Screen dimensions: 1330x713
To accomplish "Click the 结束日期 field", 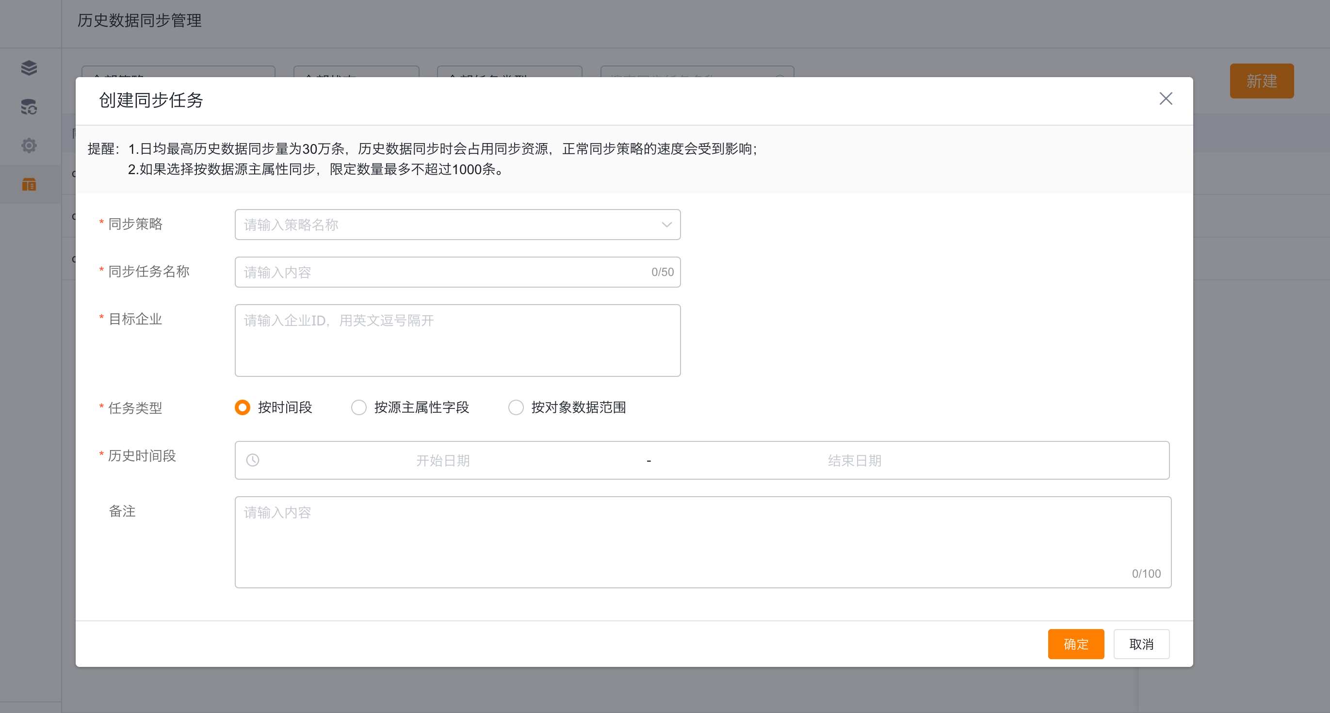I will [855, 460].
